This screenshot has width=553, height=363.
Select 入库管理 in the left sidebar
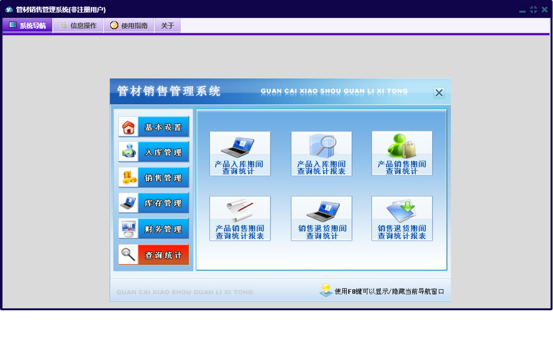pyautogui.click(x=163, y=152)
